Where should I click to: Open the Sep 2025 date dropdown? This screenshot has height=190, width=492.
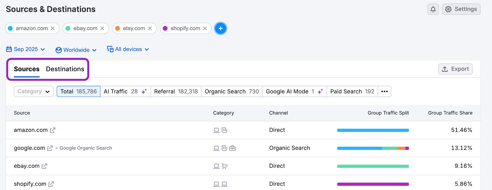(26, 49)
